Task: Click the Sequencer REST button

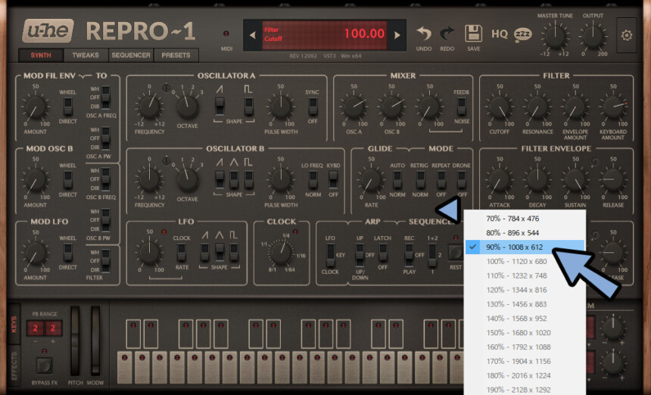Action: 456,252
